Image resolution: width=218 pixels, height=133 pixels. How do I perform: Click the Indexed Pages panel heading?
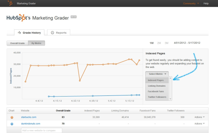(155, 53)
